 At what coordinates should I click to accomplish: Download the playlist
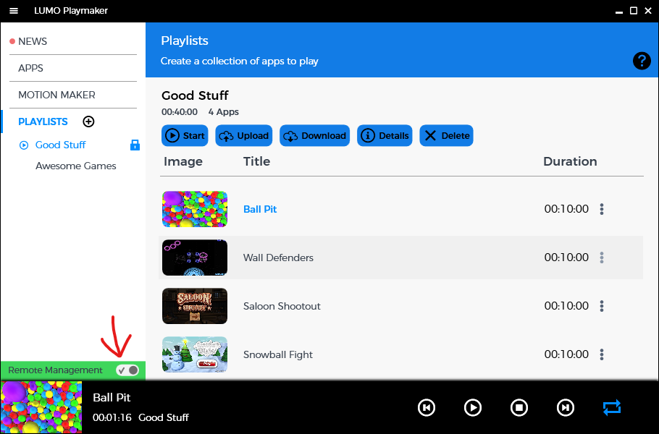(315, 135)
